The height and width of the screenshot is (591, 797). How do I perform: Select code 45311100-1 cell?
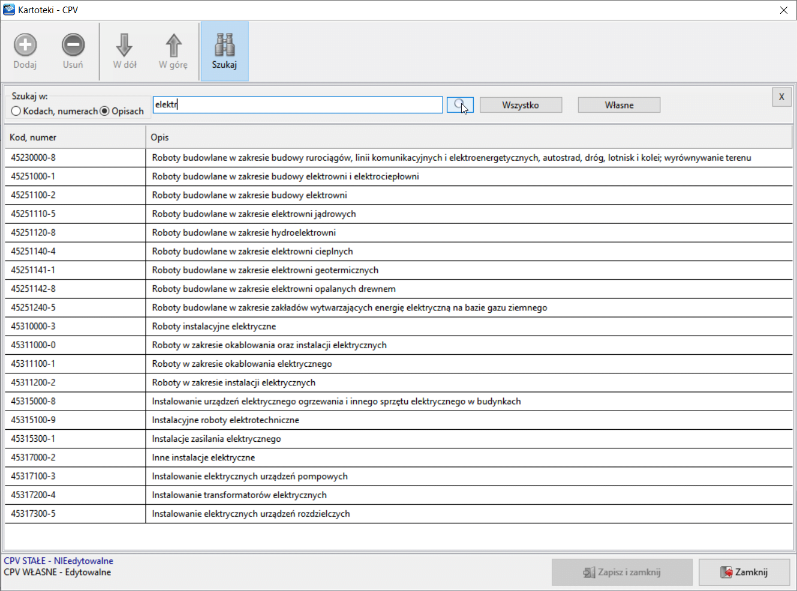75,364
